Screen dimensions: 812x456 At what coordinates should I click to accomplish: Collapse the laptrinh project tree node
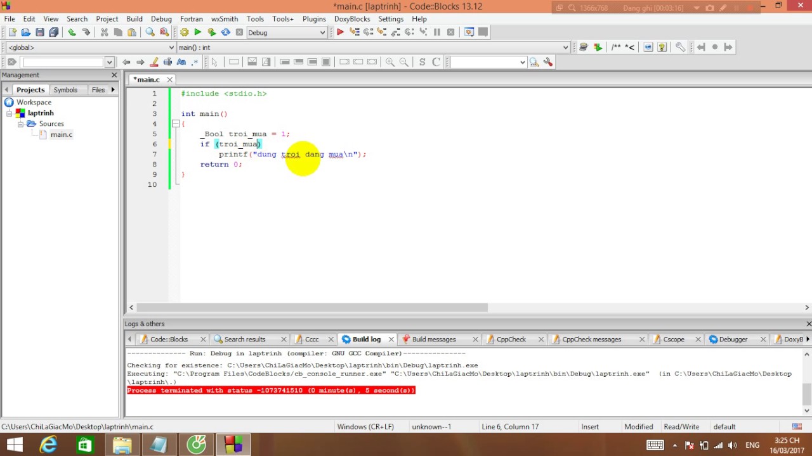click(10, 113)
